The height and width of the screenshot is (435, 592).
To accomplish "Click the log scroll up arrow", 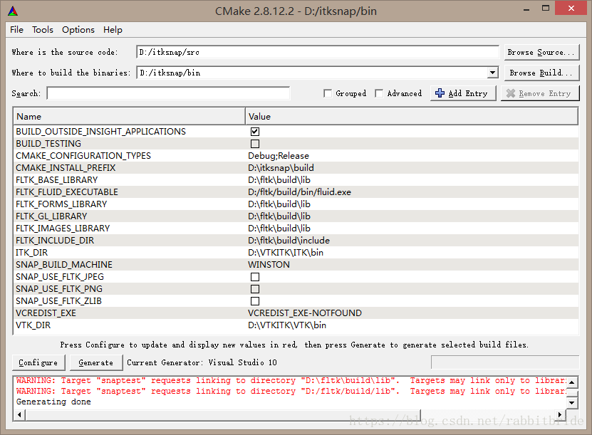I will click(571, 382).
